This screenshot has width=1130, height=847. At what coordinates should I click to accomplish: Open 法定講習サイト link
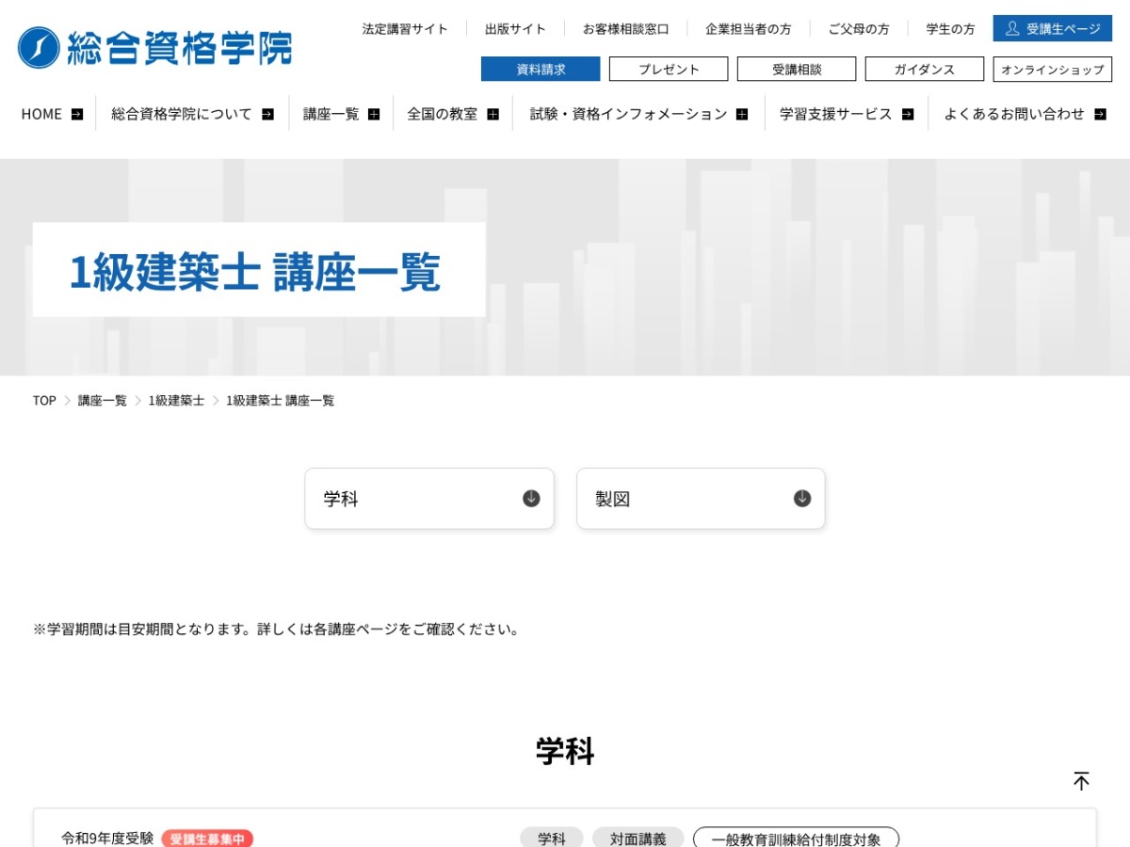click(x=405, y=29)
